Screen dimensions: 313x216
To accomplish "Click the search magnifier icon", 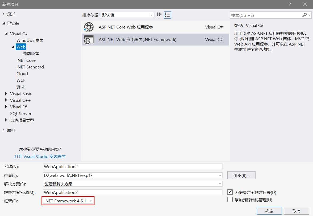I will click(304, 15).
